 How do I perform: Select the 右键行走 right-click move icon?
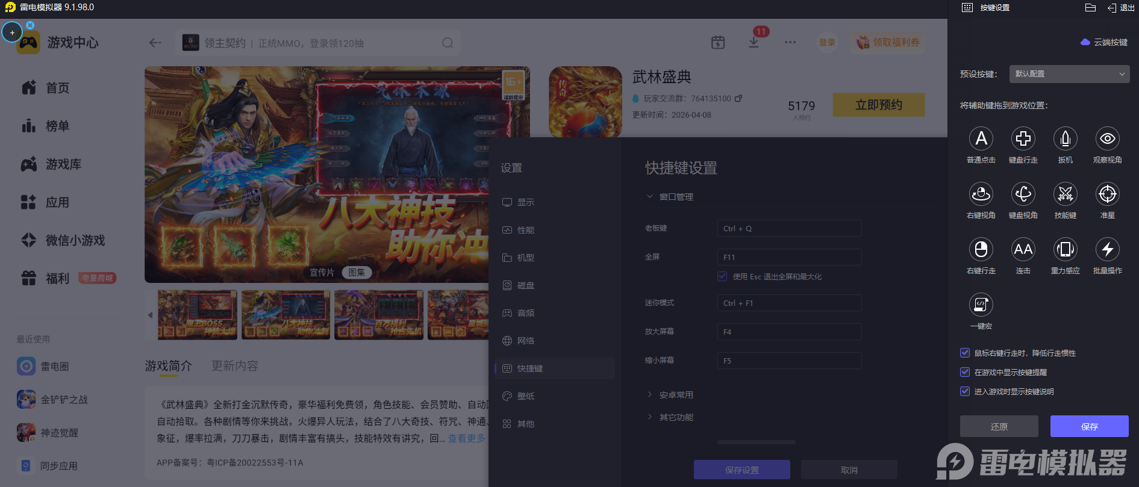click(x=981, y=249)
